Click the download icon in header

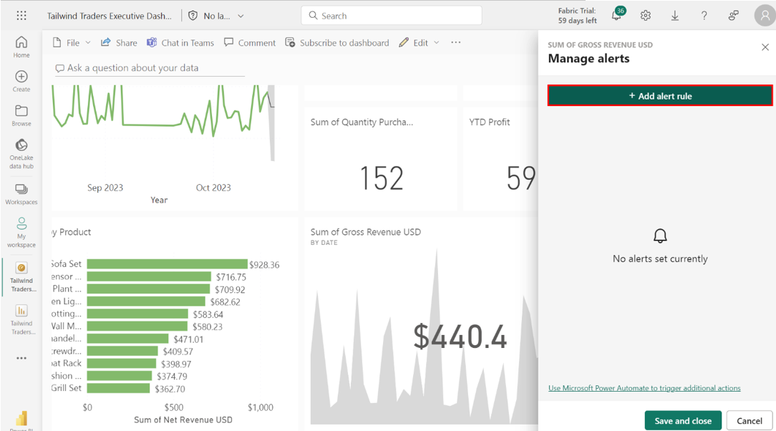coord(674,16)
